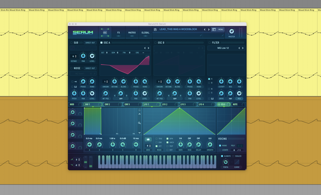The height and width of the screenshot is (195, 321).
Task: Click the LFO SMOOTH knob
Action: click(x=210, y=145)
